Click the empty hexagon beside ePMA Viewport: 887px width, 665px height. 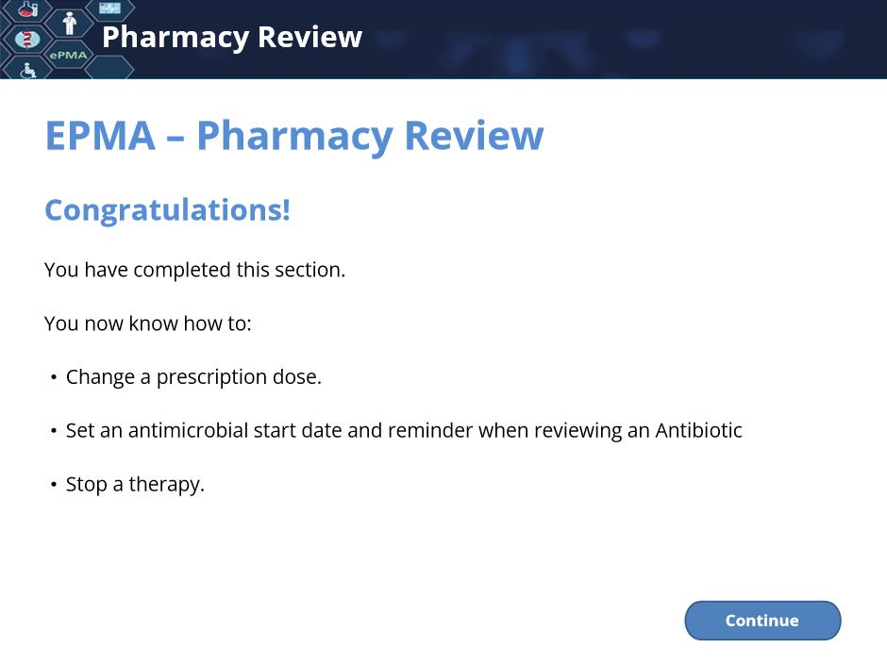point(109,69)
